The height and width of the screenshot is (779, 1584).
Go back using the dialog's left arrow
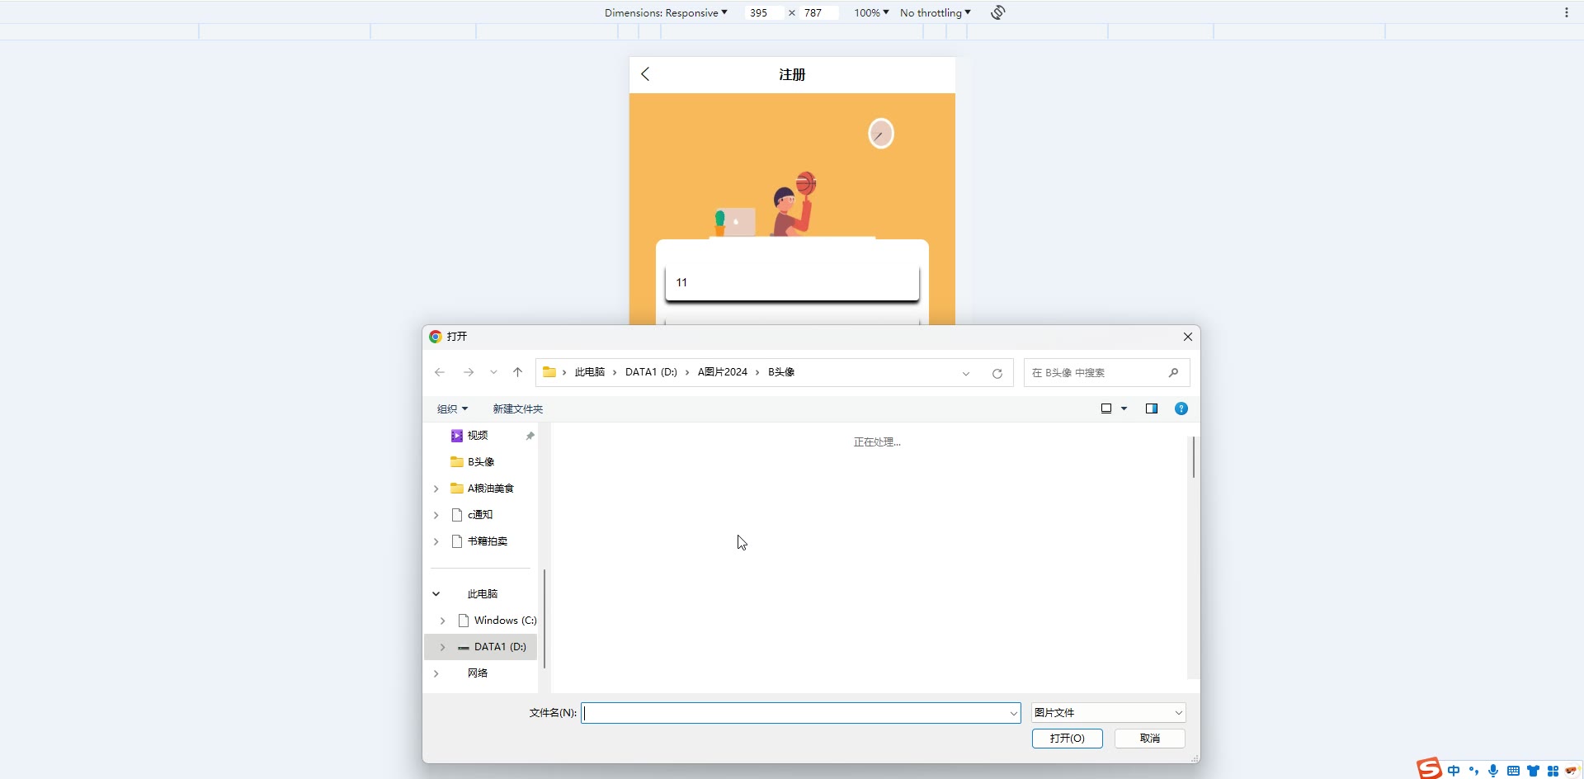pyautogui.click(x=440, y=372)
